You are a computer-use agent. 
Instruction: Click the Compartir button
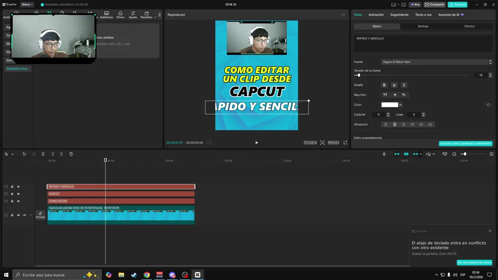coord(435,5)
